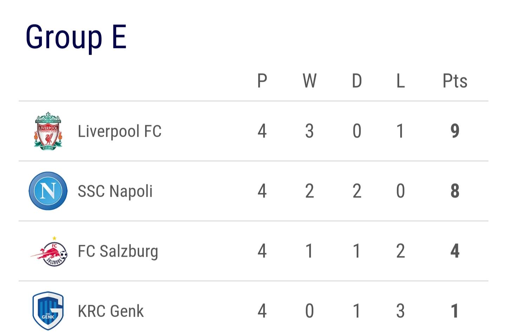
Task: Open the SSC Napoli team name
Action: [115, 191]
